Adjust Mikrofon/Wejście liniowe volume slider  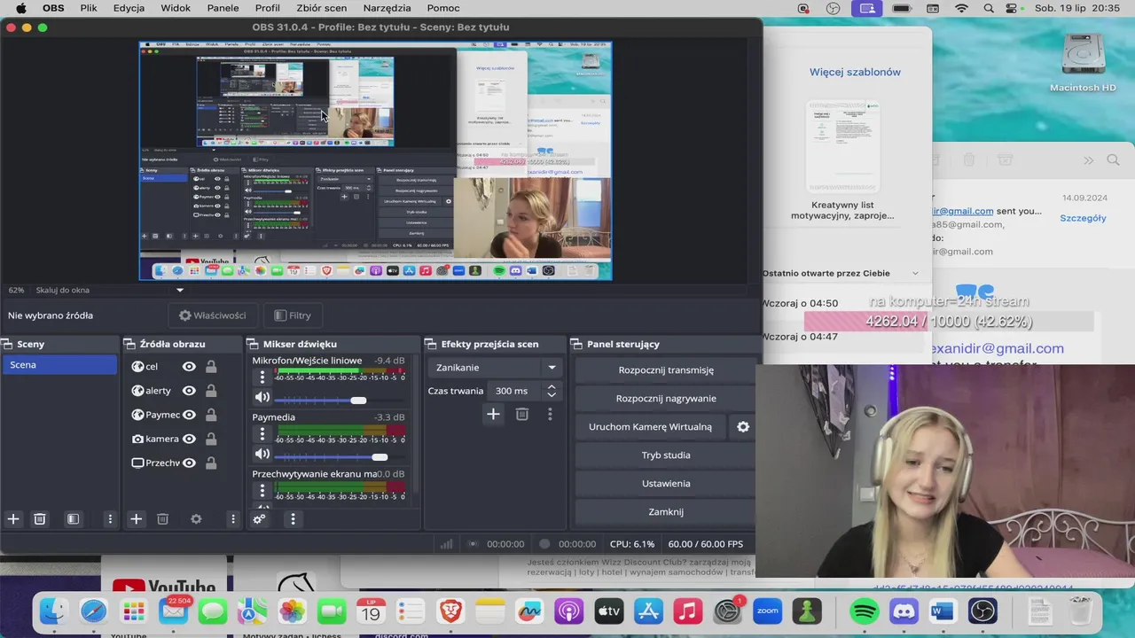pyautogui.click(x=358, y=401)
